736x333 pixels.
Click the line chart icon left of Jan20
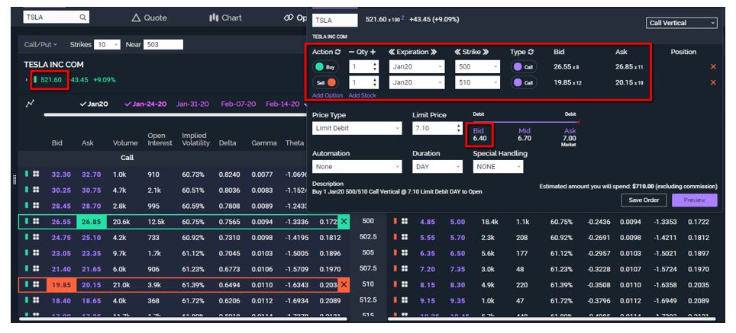coord(30,104)
